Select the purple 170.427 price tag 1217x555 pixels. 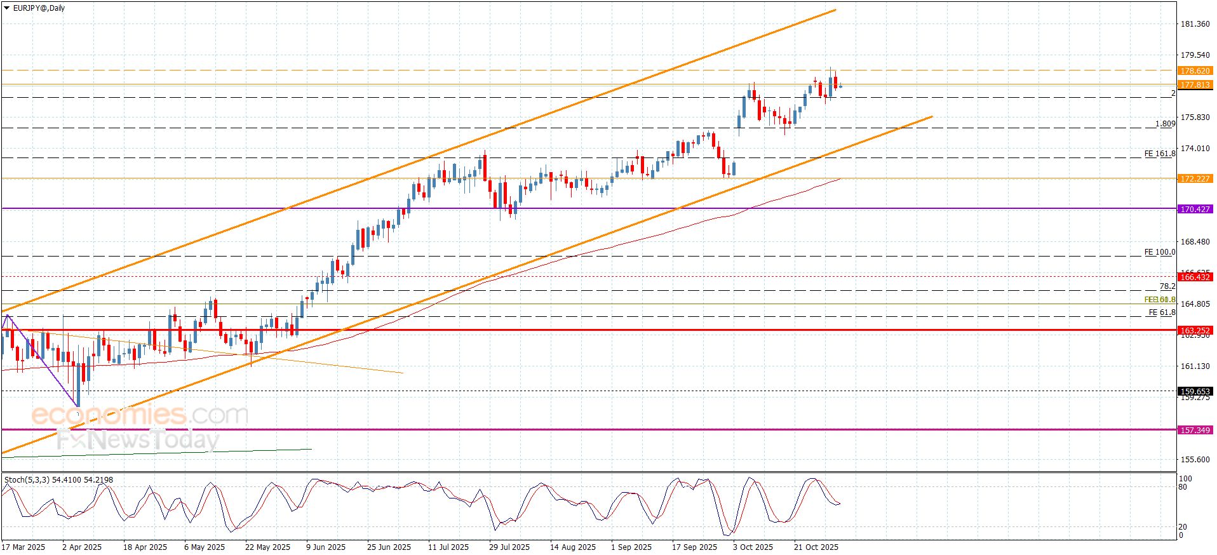pyautogui.click(x=1195, y=209)
